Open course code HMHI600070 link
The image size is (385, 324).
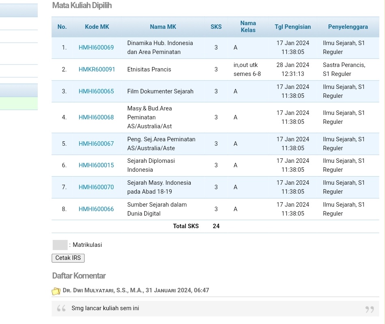(96, 187)
